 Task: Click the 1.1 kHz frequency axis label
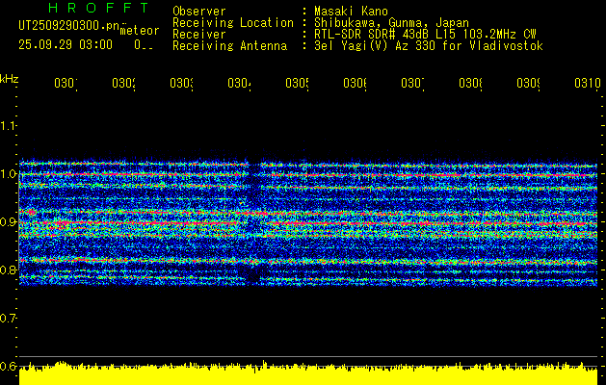point(8,125)
